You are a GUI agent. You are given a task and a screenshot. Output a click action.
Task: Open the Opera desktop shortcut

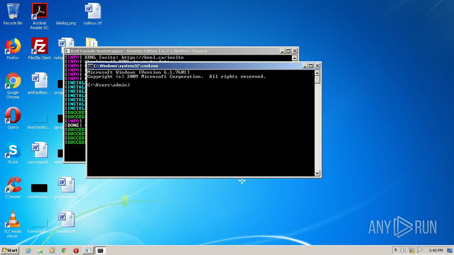pyautogui.click(x=13, y=118)
